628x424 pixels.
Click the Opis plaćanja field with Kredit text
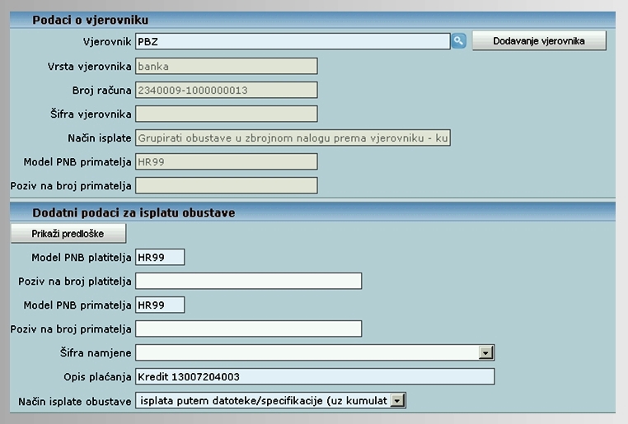coord(314,377)
